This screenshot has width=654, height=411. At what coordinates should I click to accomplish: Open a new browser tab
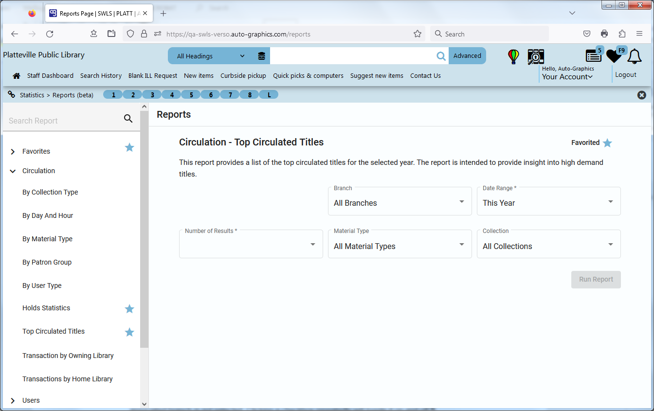[x=163, y=14]
